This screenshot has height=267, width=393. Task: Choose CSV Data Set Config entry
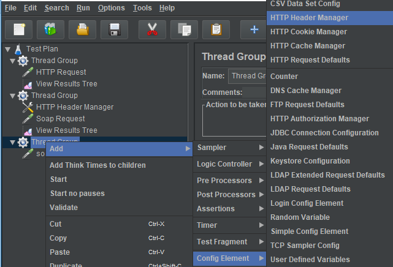point(330,4)
